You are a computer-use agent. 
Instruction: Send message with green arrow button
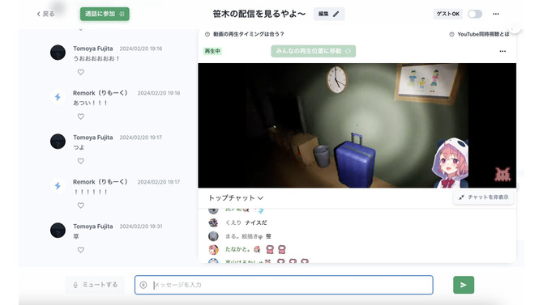[464, 285]
